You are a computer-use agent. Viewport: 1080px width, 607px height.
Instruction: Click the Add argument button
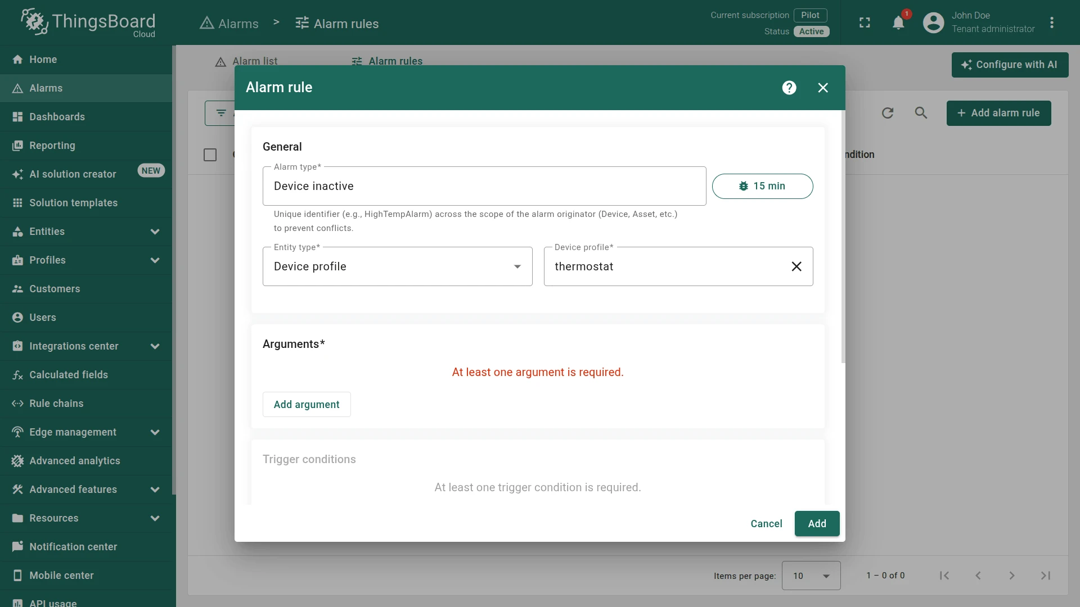click(307, 405)
